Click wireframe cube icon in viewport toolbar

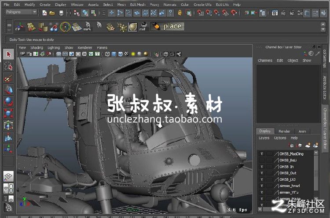pos(107,54)
